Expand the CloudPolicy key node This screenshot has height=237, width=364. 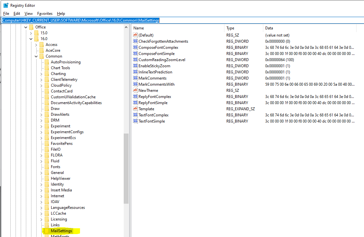click(41, 85)
